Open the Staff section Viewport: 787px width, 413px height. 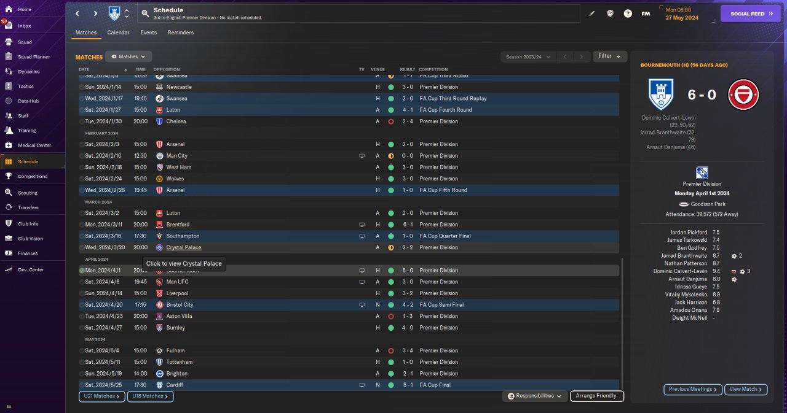click(x=23, y=115)
